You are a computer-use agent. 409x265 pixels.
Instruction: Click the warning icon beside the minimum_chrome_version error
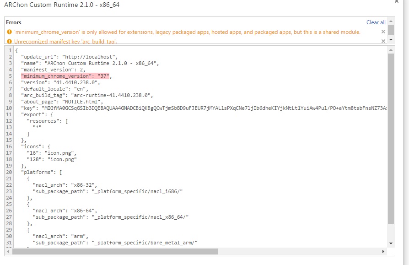[10, 32]
